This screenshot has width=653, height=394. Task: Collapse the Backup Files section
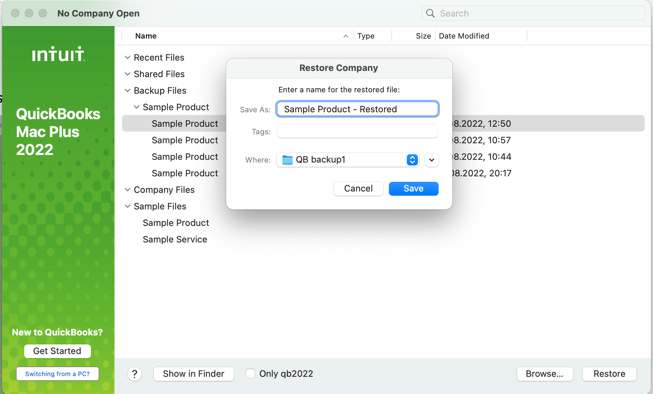click(x=127, y=90)
